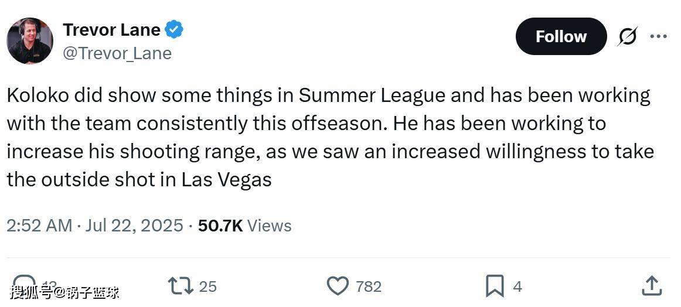The image size is (681, 307).
Task: Follow Trevor Lane with the Follow button
Action: pyautogui.click(x=561, y=36)
